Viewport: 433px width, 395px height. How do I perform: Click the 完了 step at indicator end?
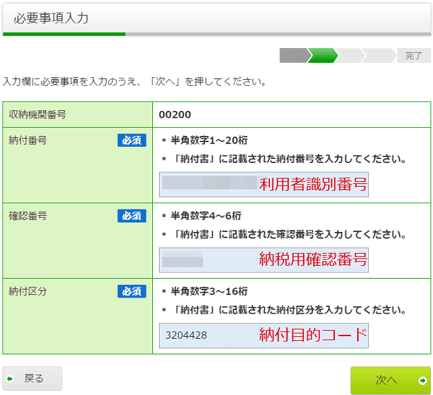point(413,55)
